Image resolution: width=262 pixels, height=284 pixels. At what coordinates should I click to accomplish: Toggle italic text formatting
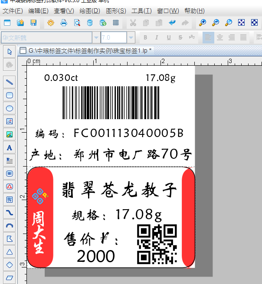coord(157,37)
